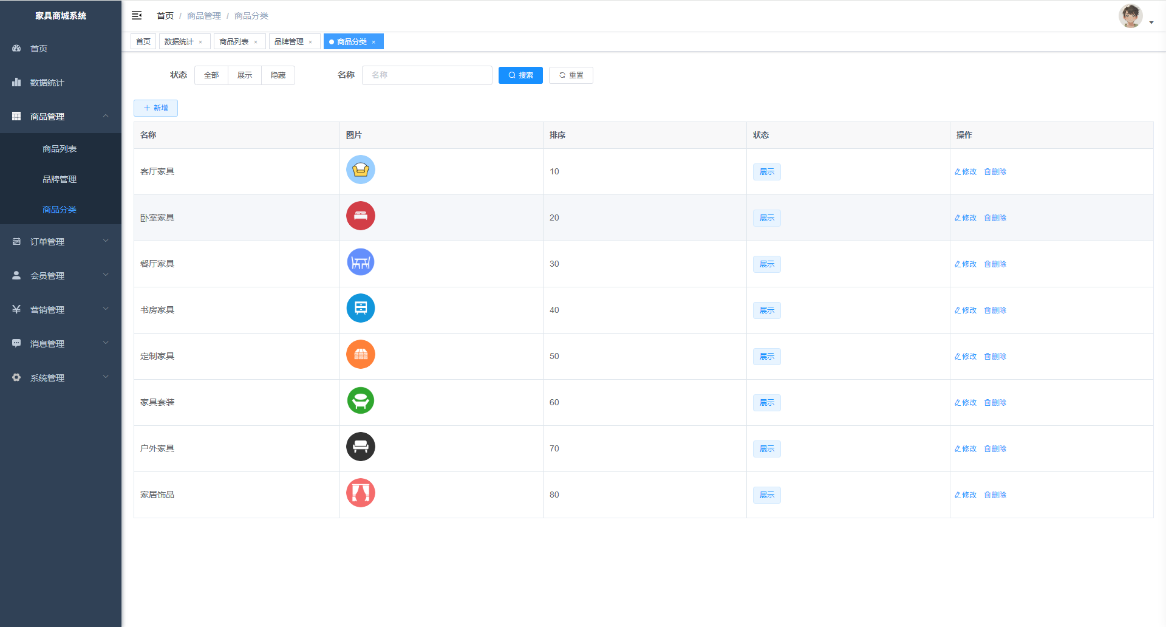Click the dining table category icon
This screenshot has height=627, width=1166.
click(x=360, y=262)
